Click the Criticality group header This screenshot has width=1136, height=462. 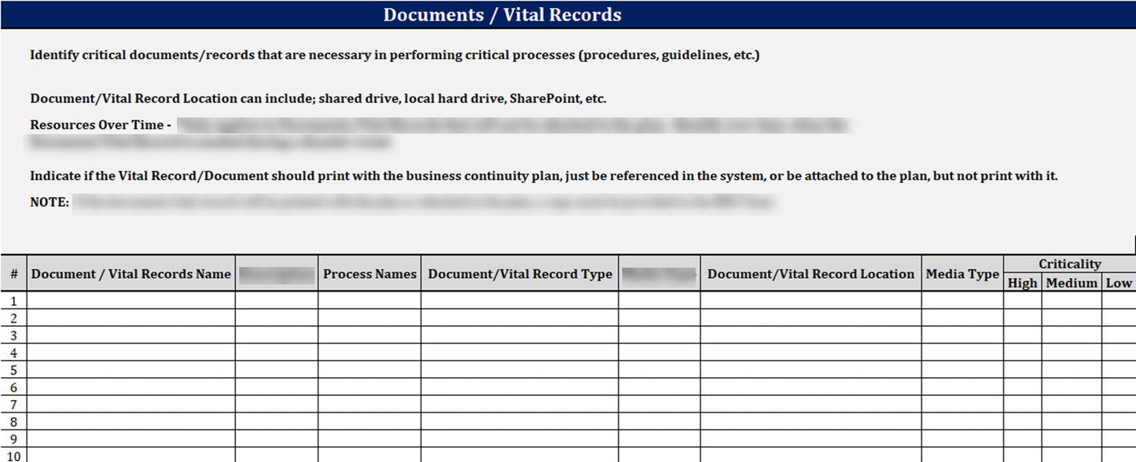1069,264
